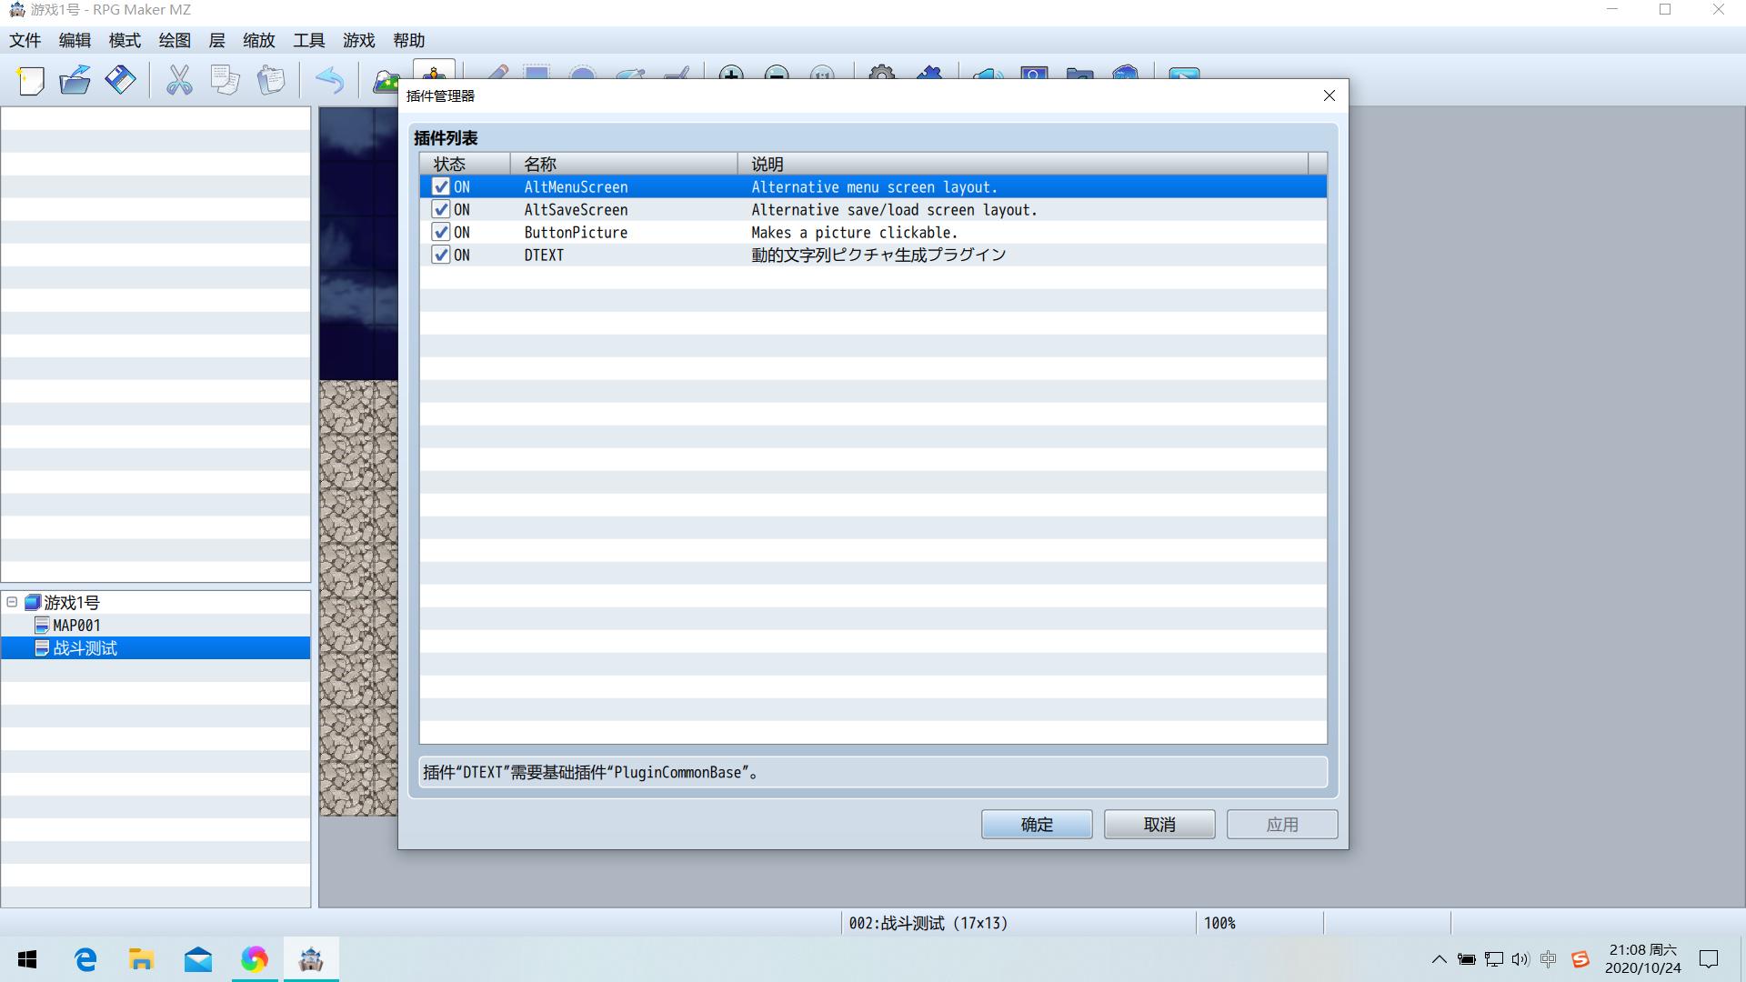The width and height of the screenshot is (1746, 982).
Task: Click the Windows Start button
Action: [27, 959]
